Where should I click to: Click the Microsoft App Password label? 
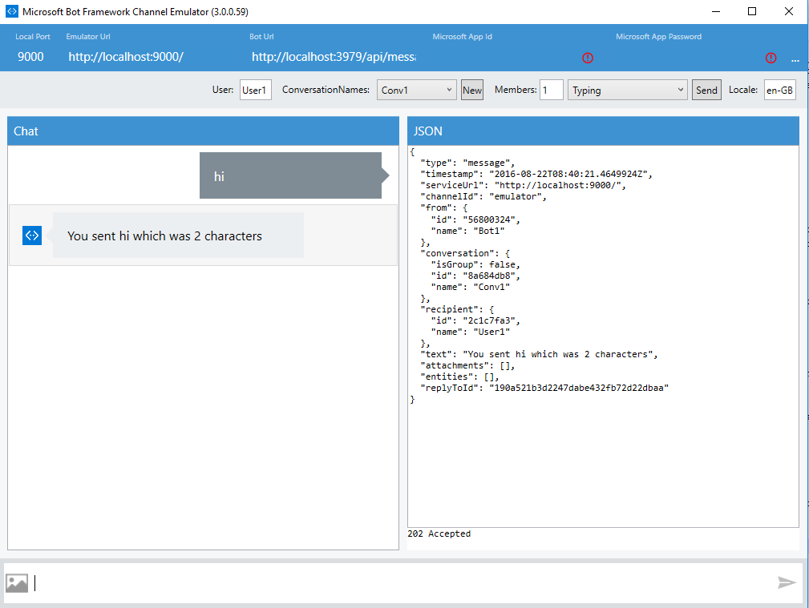[x=659, y=37]
